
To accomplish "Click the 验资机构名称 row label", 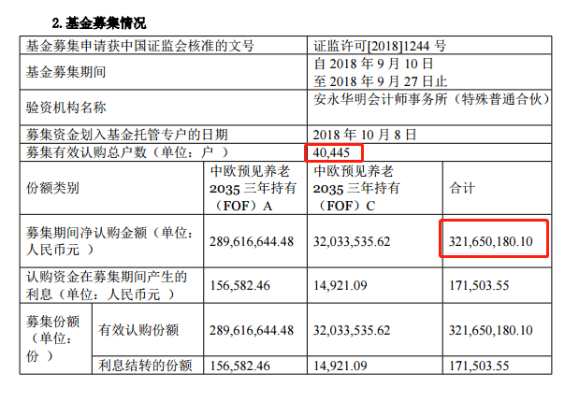I will click(65, 108).
